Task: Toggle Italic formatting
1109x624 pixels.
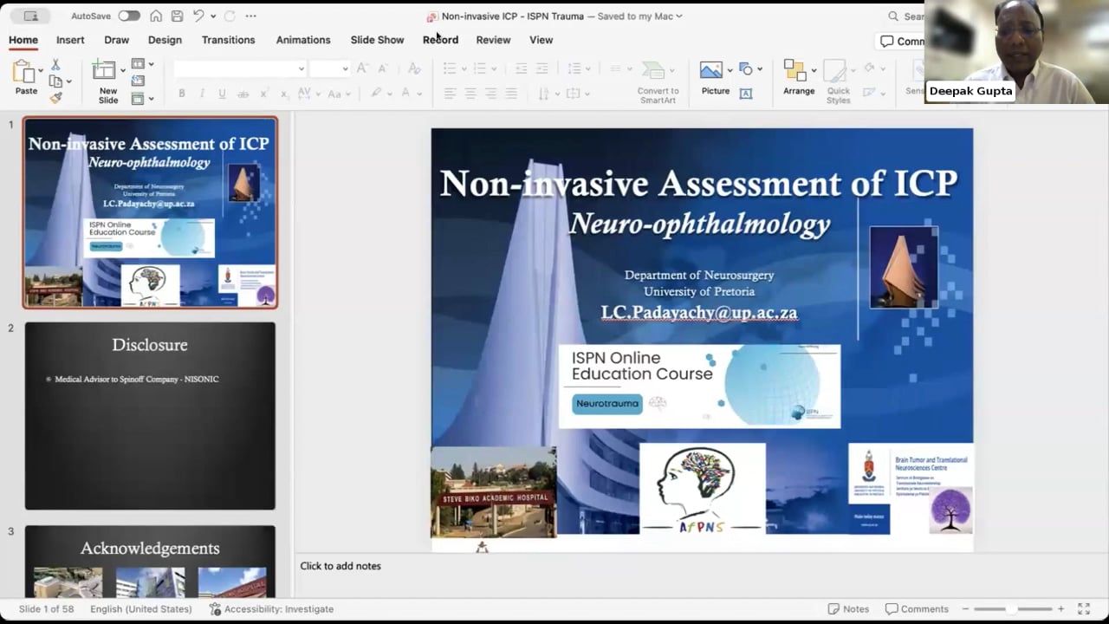Action: (x=202, y=94)
